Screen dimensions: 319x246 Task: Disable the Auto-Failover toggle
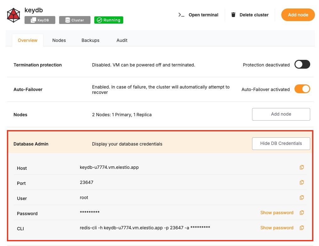point(302,89)
